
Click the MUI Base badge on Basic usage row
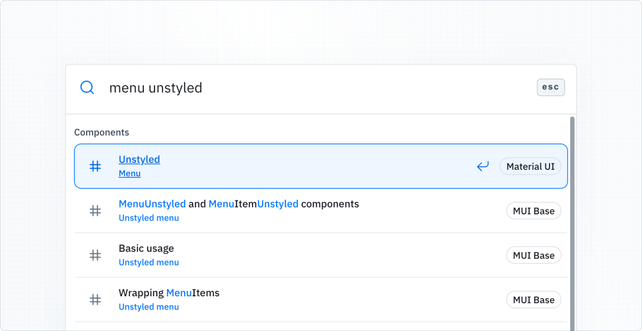533,255
